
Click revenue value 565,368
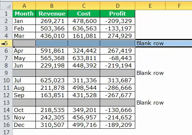click(x=52, y=58)
